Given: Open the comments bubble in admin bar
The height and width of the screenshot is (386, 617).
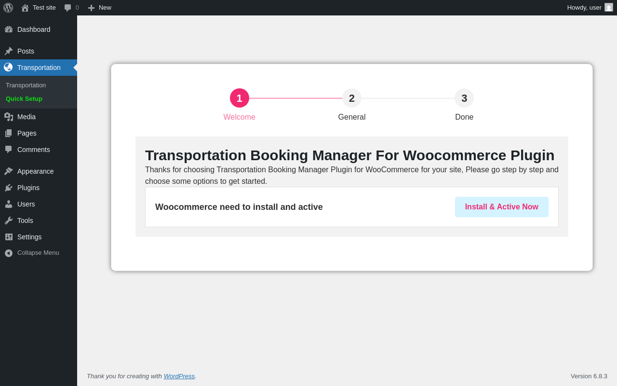Looking at the screenshot, I should click(x=68, y=8).
